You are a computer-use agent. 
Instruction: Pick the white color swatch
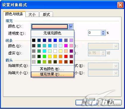(x=55, y=51)
